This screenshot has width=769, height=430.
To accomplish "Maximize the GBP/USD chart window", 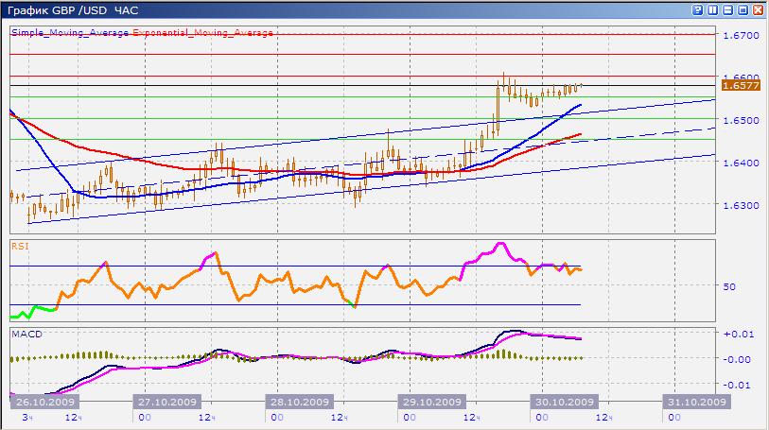I will click(743, 9).
